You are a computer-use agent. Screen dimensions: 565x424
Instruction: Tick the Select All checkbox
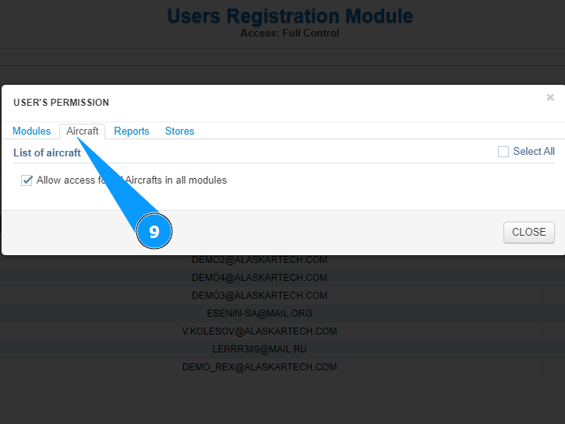pyautogui.click(x=503, y=152)
